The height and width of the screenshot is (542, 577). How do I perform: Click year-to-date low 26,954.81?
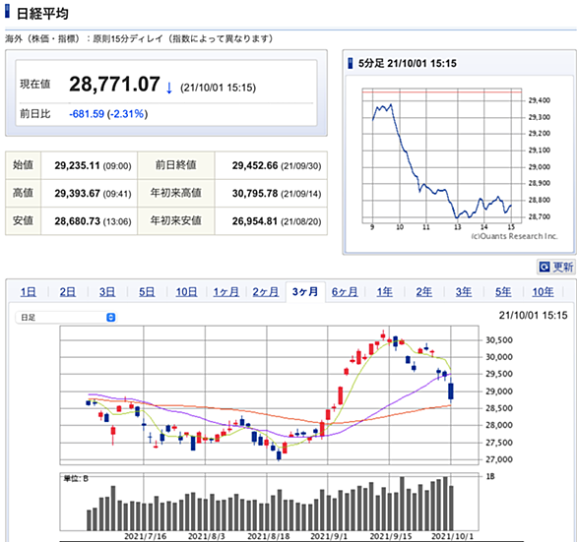tap(255, 221)
